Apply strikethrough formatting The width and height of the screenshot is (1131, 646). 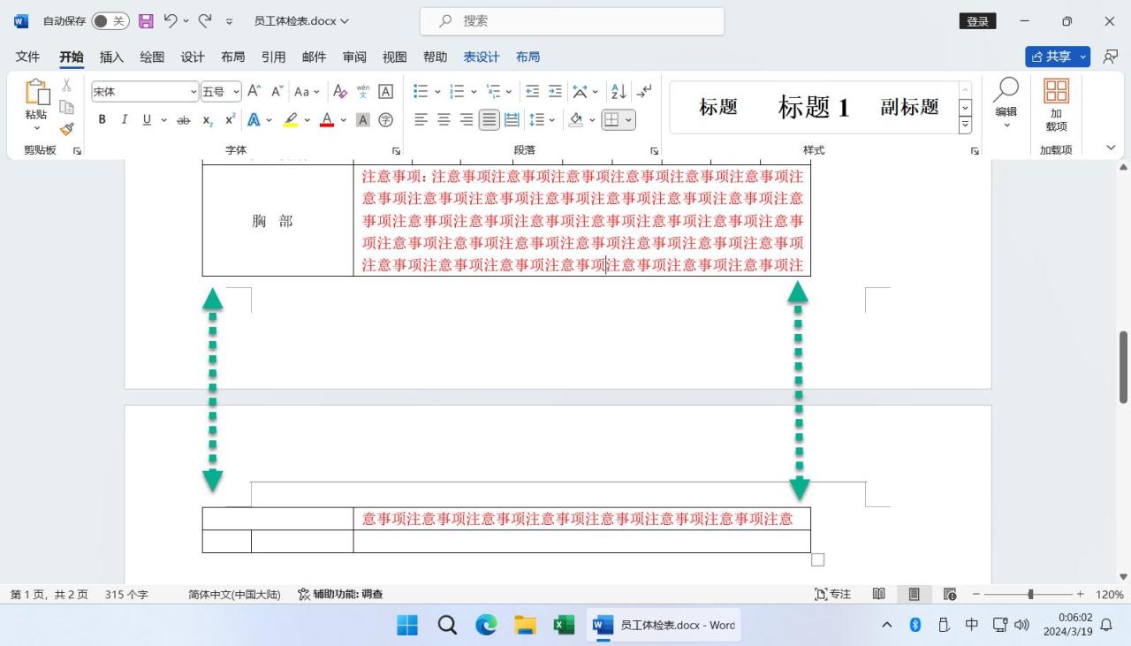pos(183,119)
